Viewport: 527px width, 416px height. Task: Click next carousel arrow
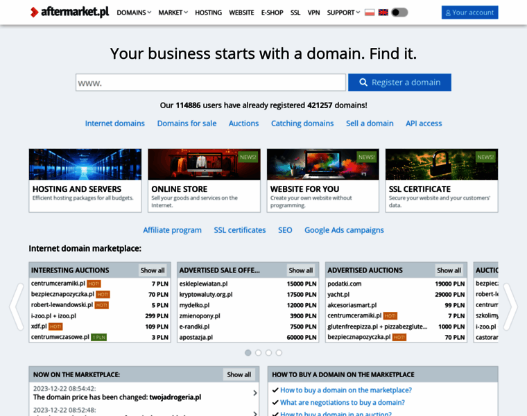pos(510,306)
